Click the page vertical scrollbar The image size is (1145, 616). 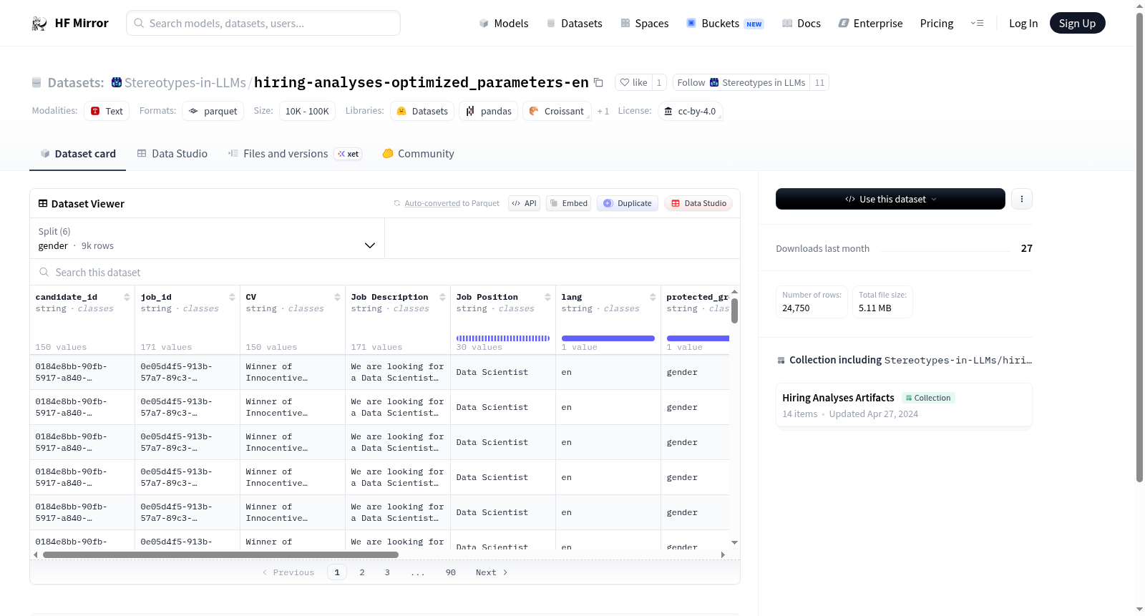coord(1140,247)
